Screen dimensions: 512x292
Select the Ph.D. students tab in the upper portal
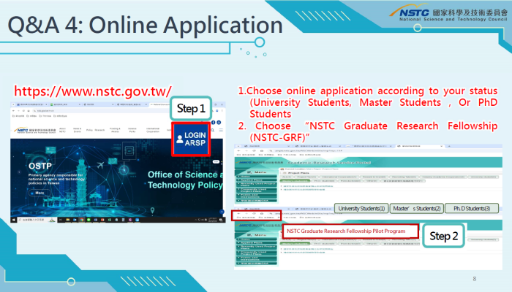pyautogui.click(x=325, y=181)
